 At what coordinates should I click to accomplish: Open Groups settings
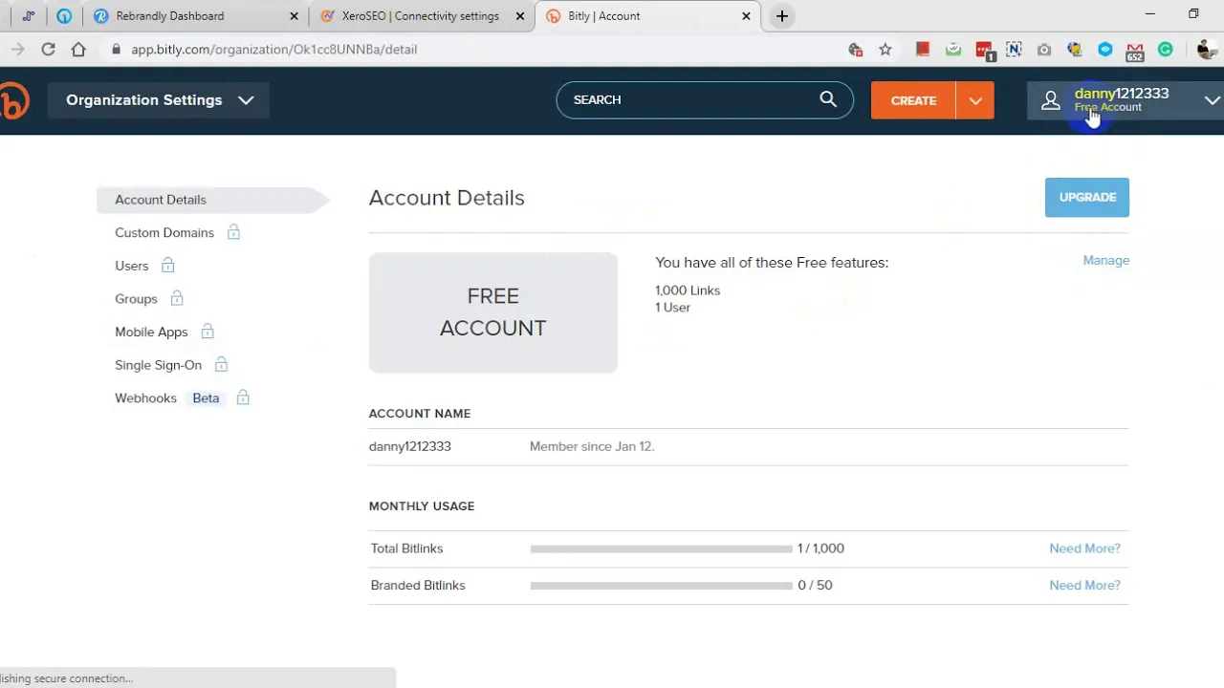[136, 299]
